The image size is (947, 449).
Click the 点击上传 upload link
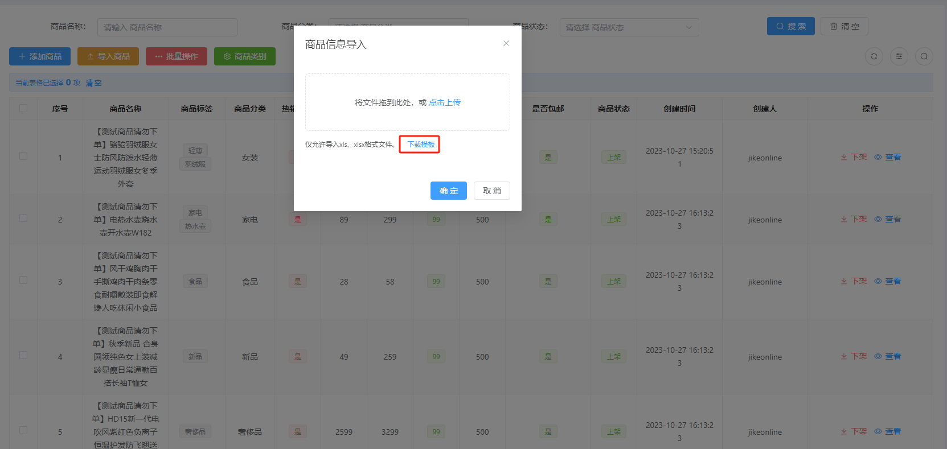444,102
